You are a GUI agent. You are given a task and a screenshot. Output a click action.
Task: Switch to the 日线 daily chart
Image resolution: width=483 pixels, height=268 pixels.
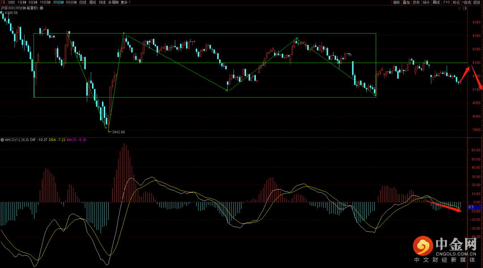[83, 2]
